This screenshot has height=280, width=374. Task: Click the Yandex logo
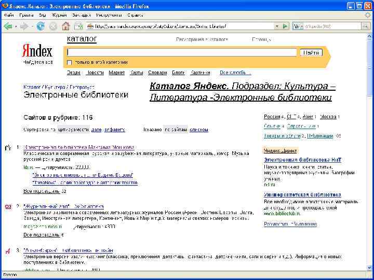(x=37, y=50)
